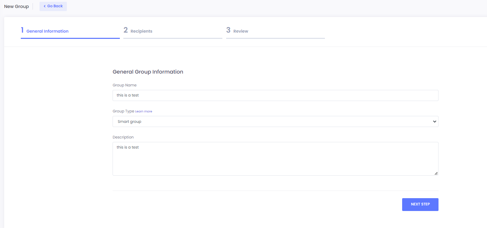Click the General Group Information heading
Image resolution: width=487 pixels, height=228 pixels.
pos(148,72)
